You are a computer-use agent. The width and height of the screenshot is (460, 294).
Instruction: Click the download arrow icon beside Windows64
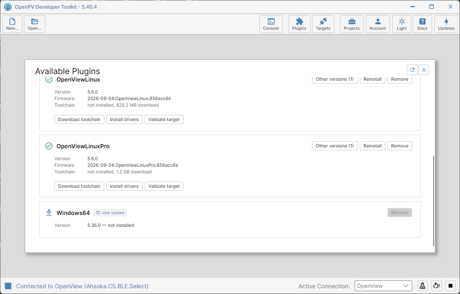(x=49, y=212)
